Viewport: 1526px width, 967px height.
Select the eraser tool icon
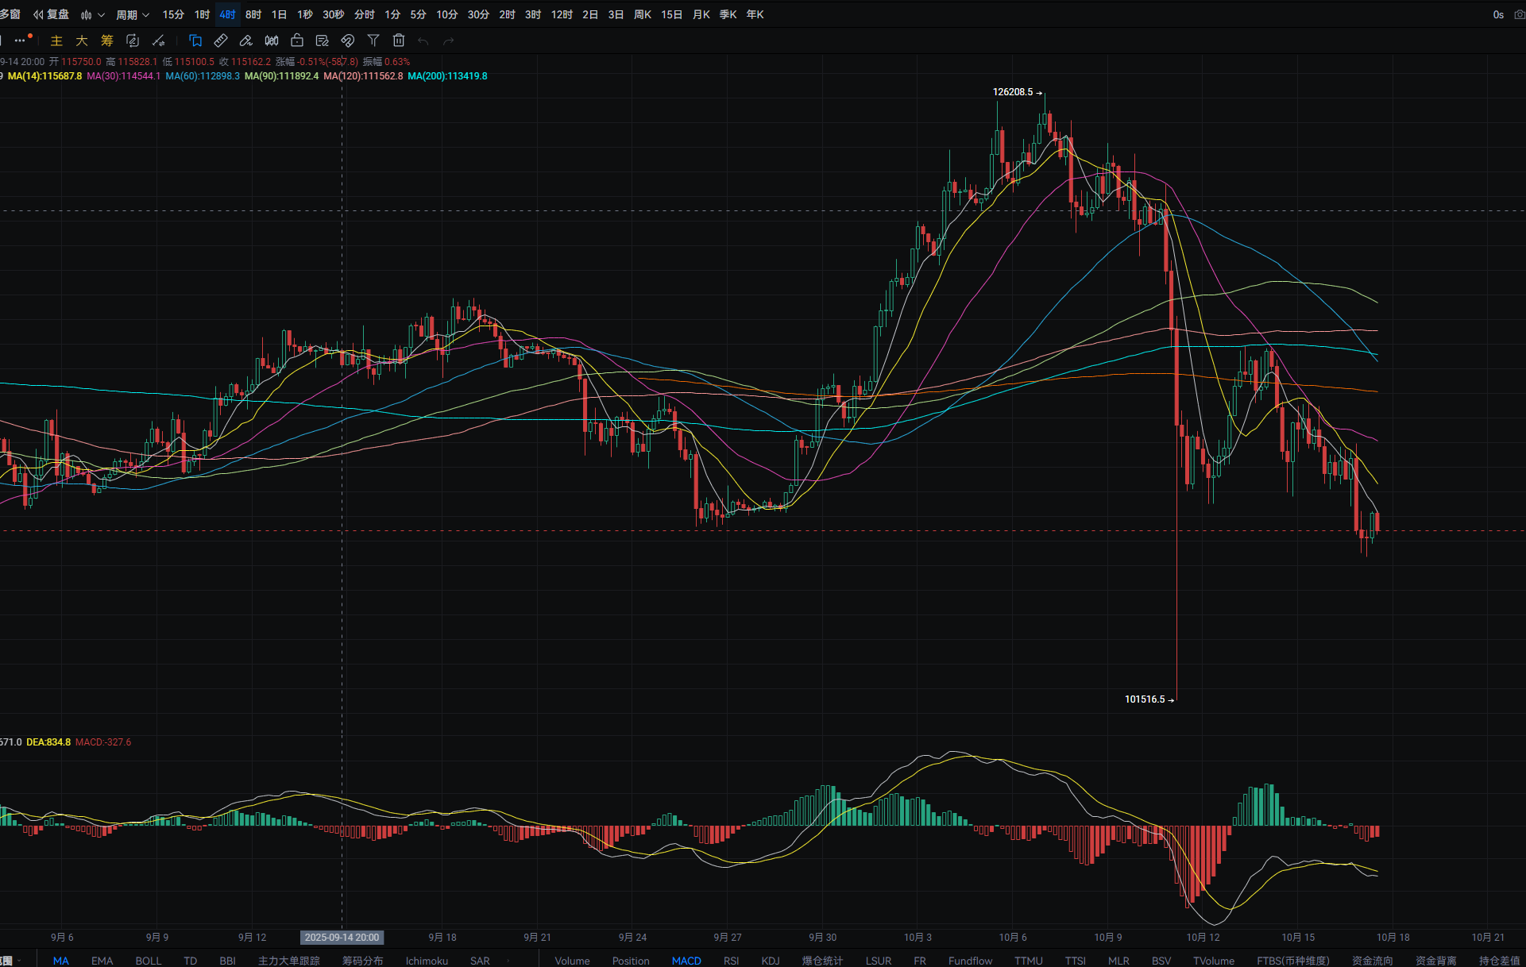[246, 40]
